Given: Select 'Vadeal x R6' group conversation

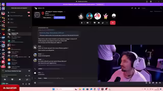Looking at the screenshot, I should [x=19, y=34].
